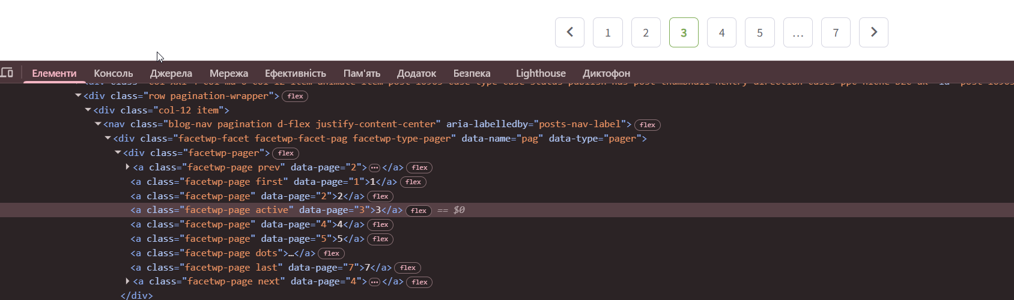This screenshot has height=300, width=1014.
Task: Toggle flex badge on pagination-wrapper div
Action: pyautogui.click(x=295, y=96)
